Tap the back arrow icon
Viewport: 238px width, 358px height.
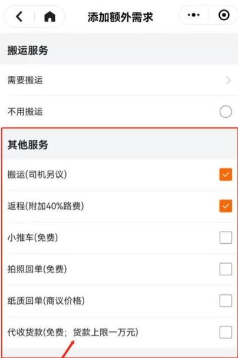click(19, 16)
